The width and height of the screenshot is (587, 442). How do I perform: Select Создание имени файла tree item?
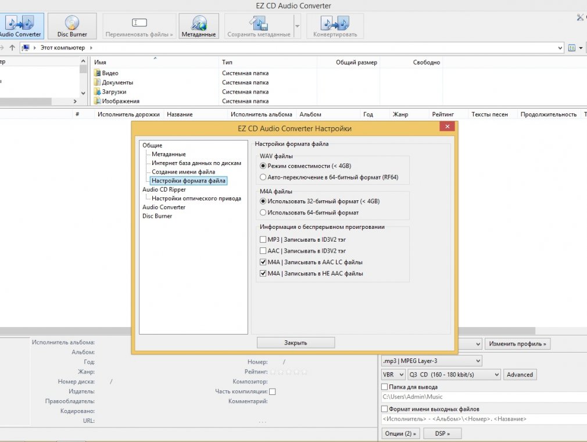click(183, 172)
